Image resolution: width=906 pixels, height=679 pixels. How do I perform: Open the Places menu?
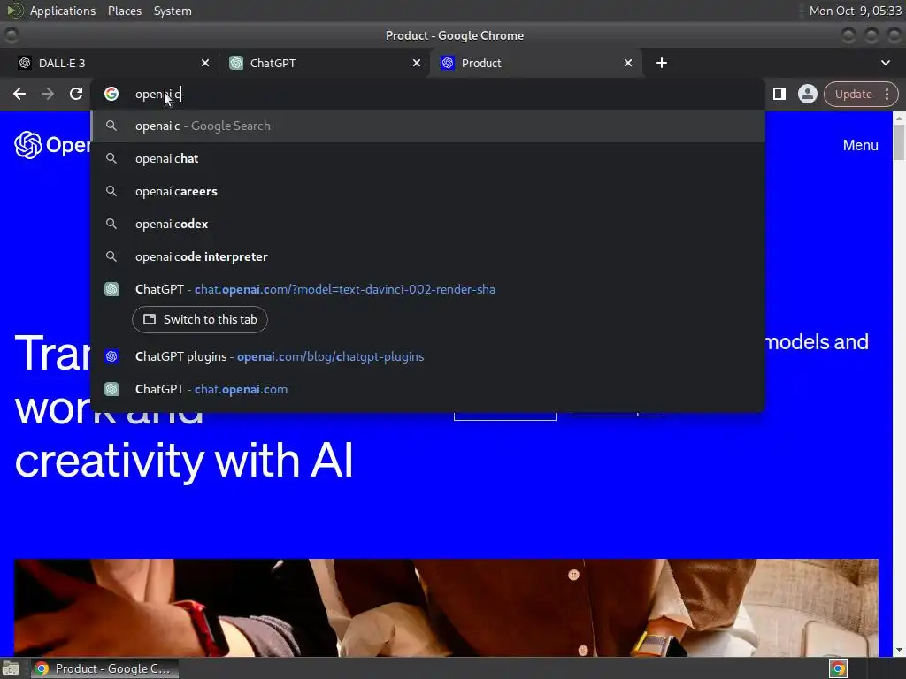point(124,11)
